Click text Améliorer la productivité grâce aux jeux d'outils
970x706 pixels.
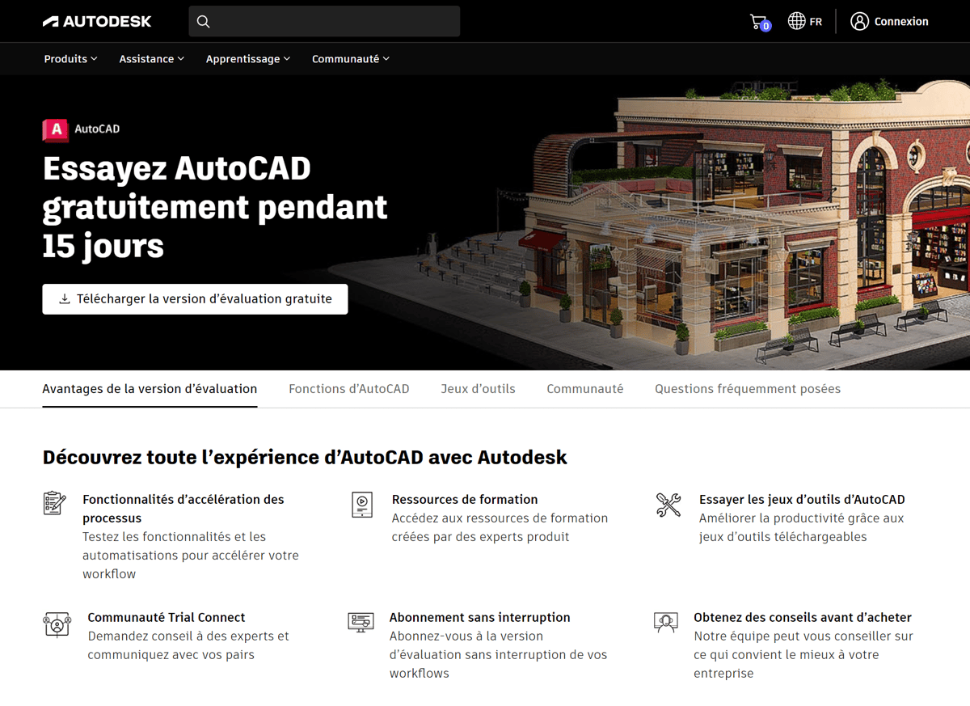tap(802, 527)
